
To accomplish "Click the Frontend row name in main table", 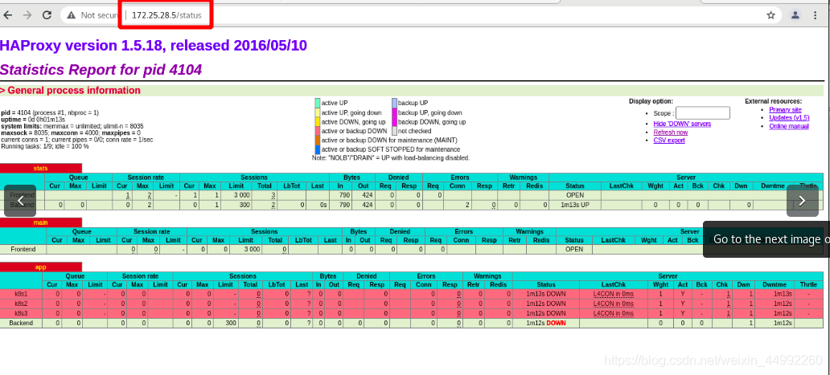I will pyautogui.click(x=23, y=249).
